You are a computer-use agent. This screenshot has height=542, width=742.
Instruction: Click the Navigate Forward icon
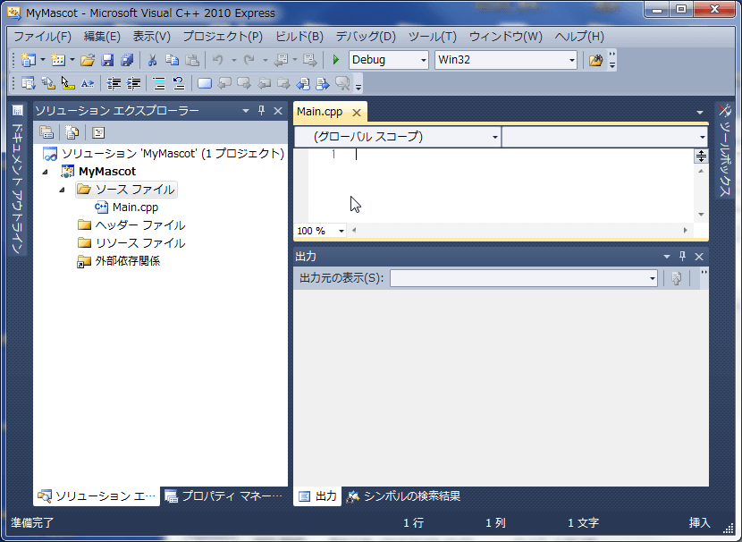[310, 60]
